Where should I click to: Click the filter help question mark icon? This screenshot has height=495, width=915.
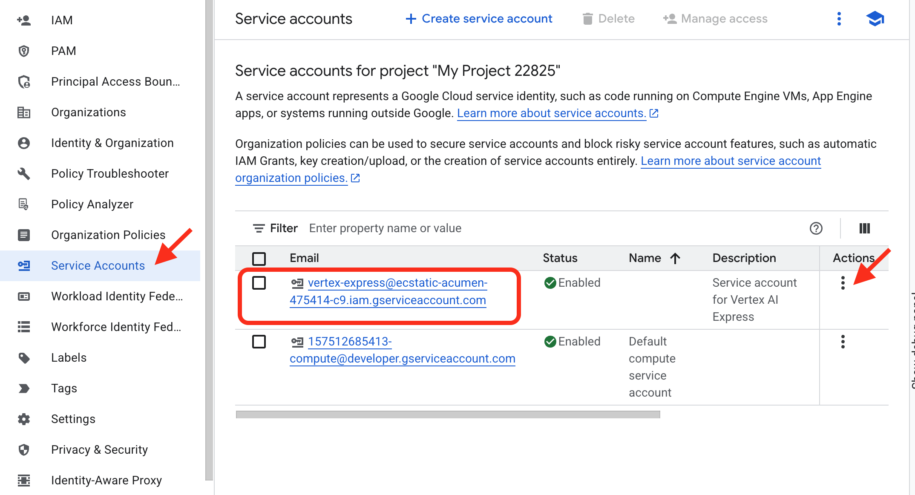click(x=816, y=228)
